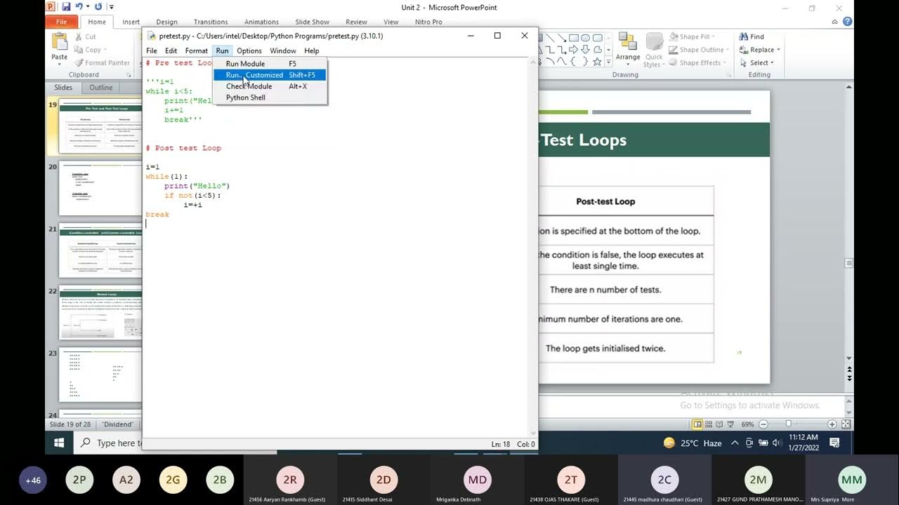Image resolution: width=899 pixels, height=505 pixels.
Task: Switch to the Nitro Pro ribbon tab
Action: [x=428, y=22]
